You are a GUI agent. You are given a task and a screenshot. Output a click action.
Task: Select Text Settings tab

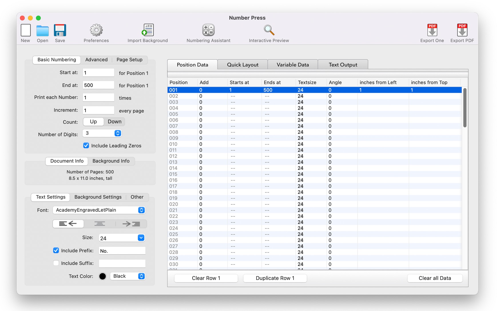click(x=51, y=197)
